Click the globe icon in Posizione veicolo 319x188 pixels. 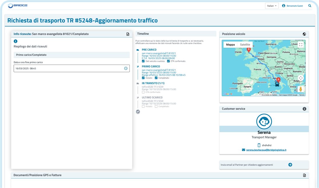(304, 34)
